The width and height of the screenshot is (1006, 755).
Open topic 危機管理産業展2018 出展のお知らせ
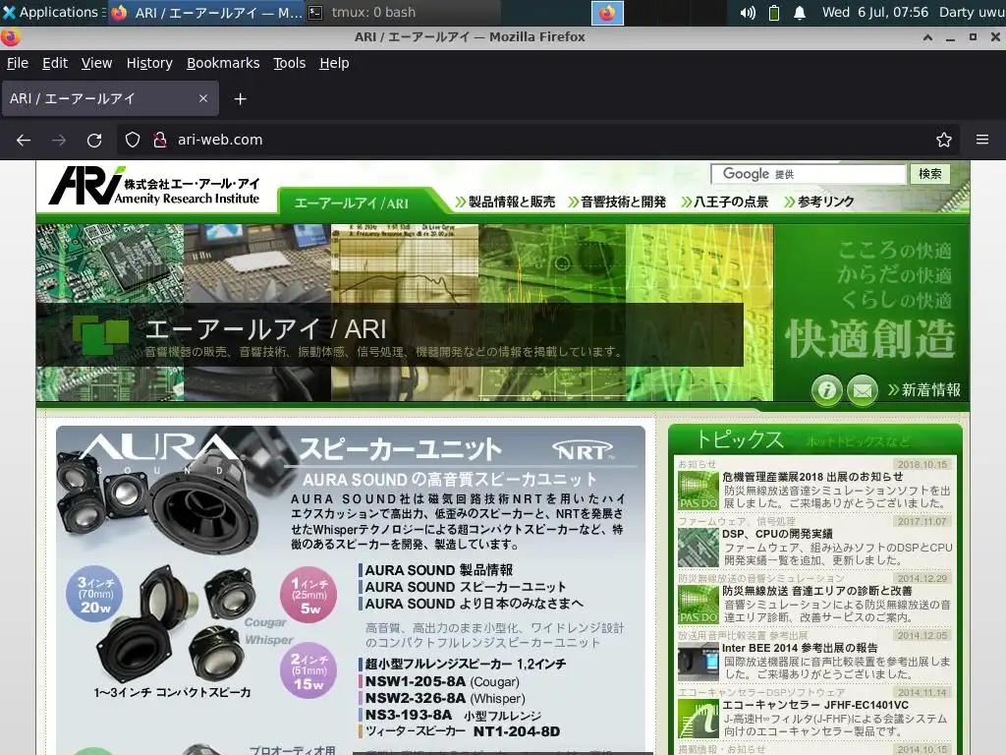tap(812, 477)
